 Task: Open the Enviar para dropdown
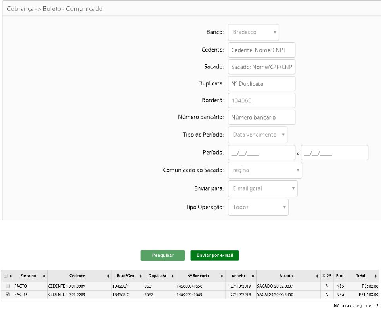(263, 189)
